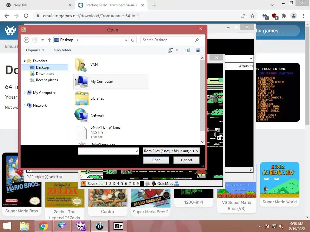
Task: Click the question block status icon
Action: pos(84,184)
